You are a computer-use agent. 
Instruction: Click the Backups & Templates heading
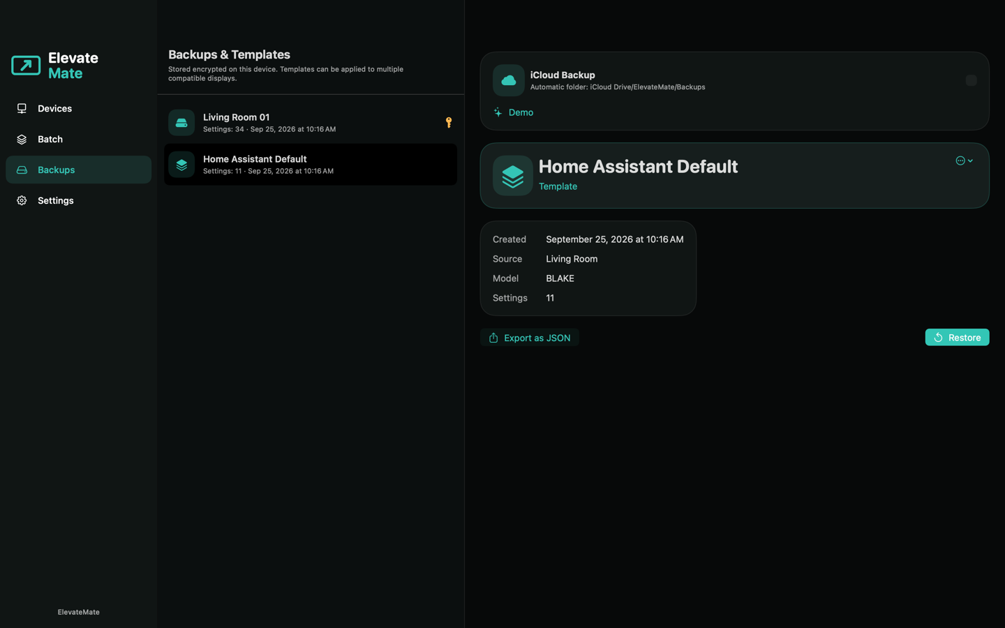coord(229,54)
